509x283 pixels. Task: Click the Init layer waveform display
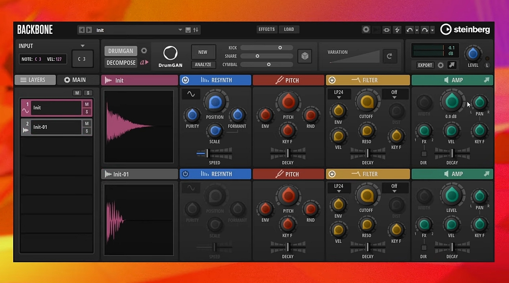point(139,126)
